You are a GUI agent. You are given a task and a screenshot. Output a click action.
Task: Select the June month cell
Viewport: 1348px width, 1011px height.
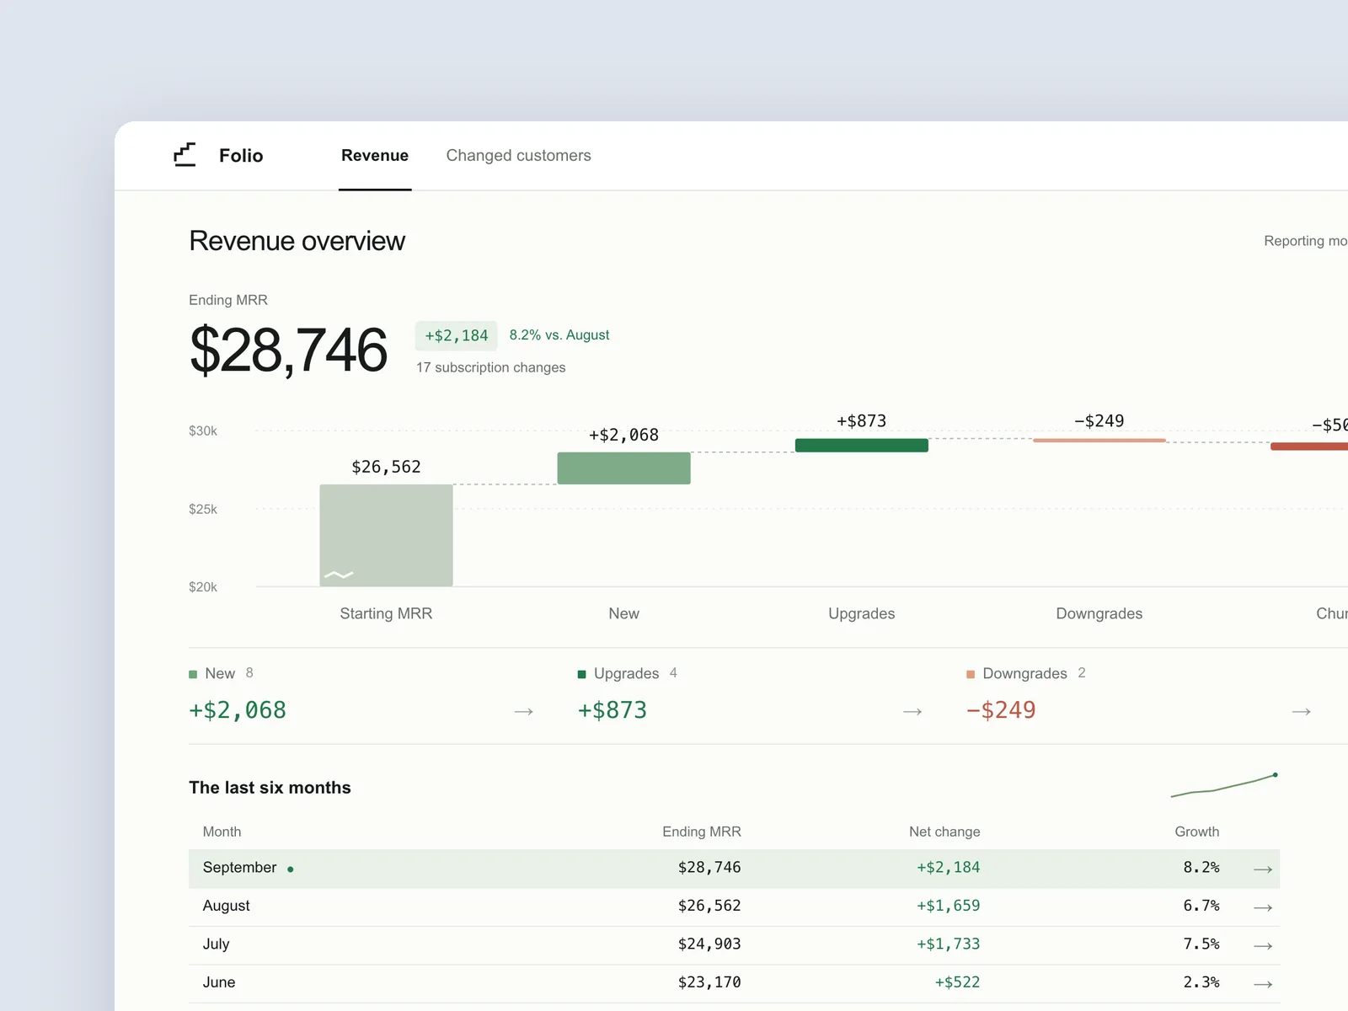tap(219, 982)
